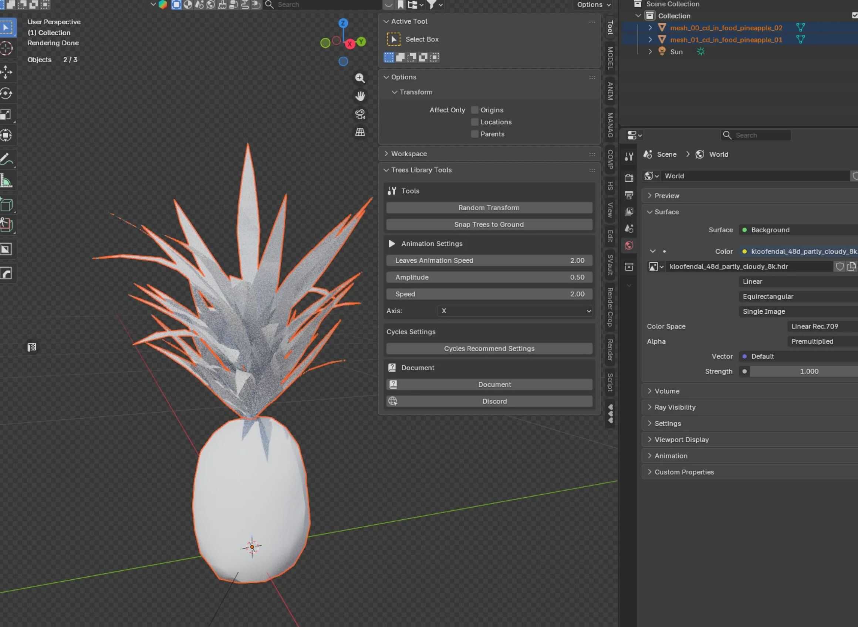Click the pan hand viewport icon
This screenshot has width=858, height=627.
pyautogui.click(x=360, y=96)
